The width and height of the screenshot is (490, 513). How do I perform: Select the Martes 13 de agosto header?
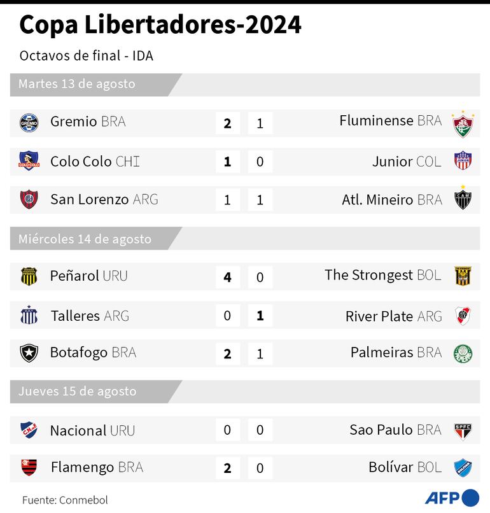click(77, 84)
